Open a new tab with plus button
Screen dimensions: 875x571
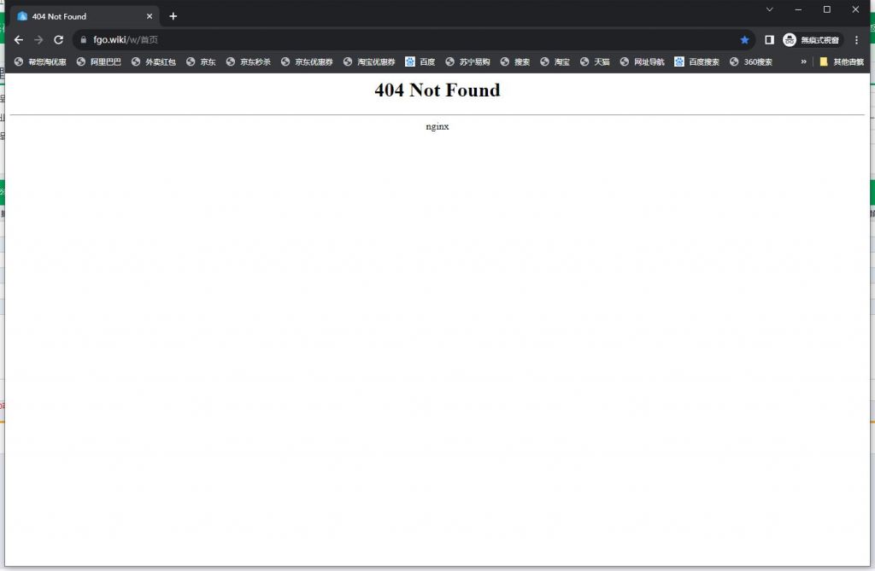coord(173,16)
